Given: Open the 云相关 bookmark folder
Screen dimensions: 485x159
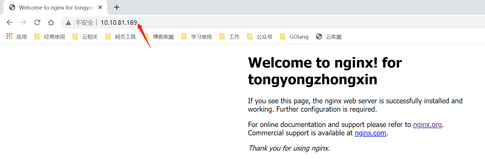Looking at the screenshot, I should 85,37.
